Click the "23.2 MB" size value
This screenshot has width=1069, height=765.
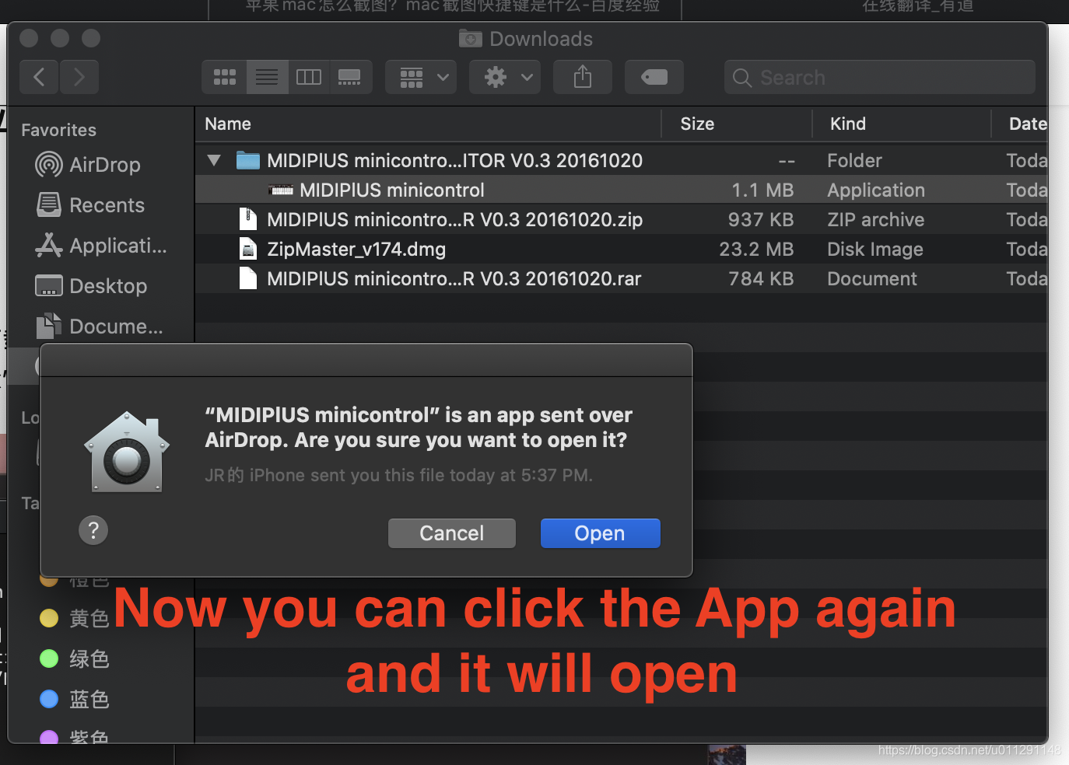coord(756,249)
